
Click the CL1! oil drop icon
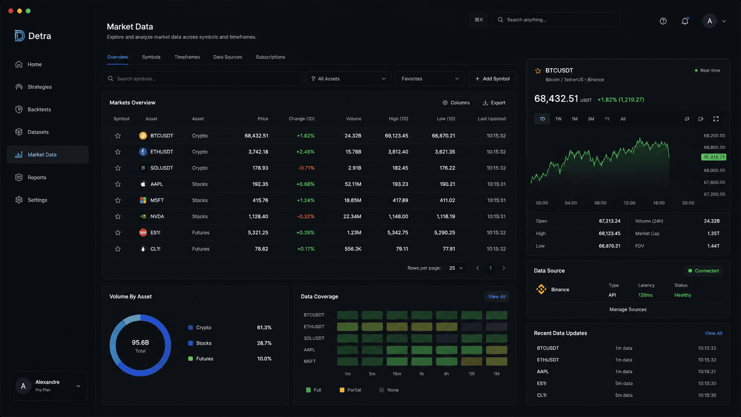(143, 249)
